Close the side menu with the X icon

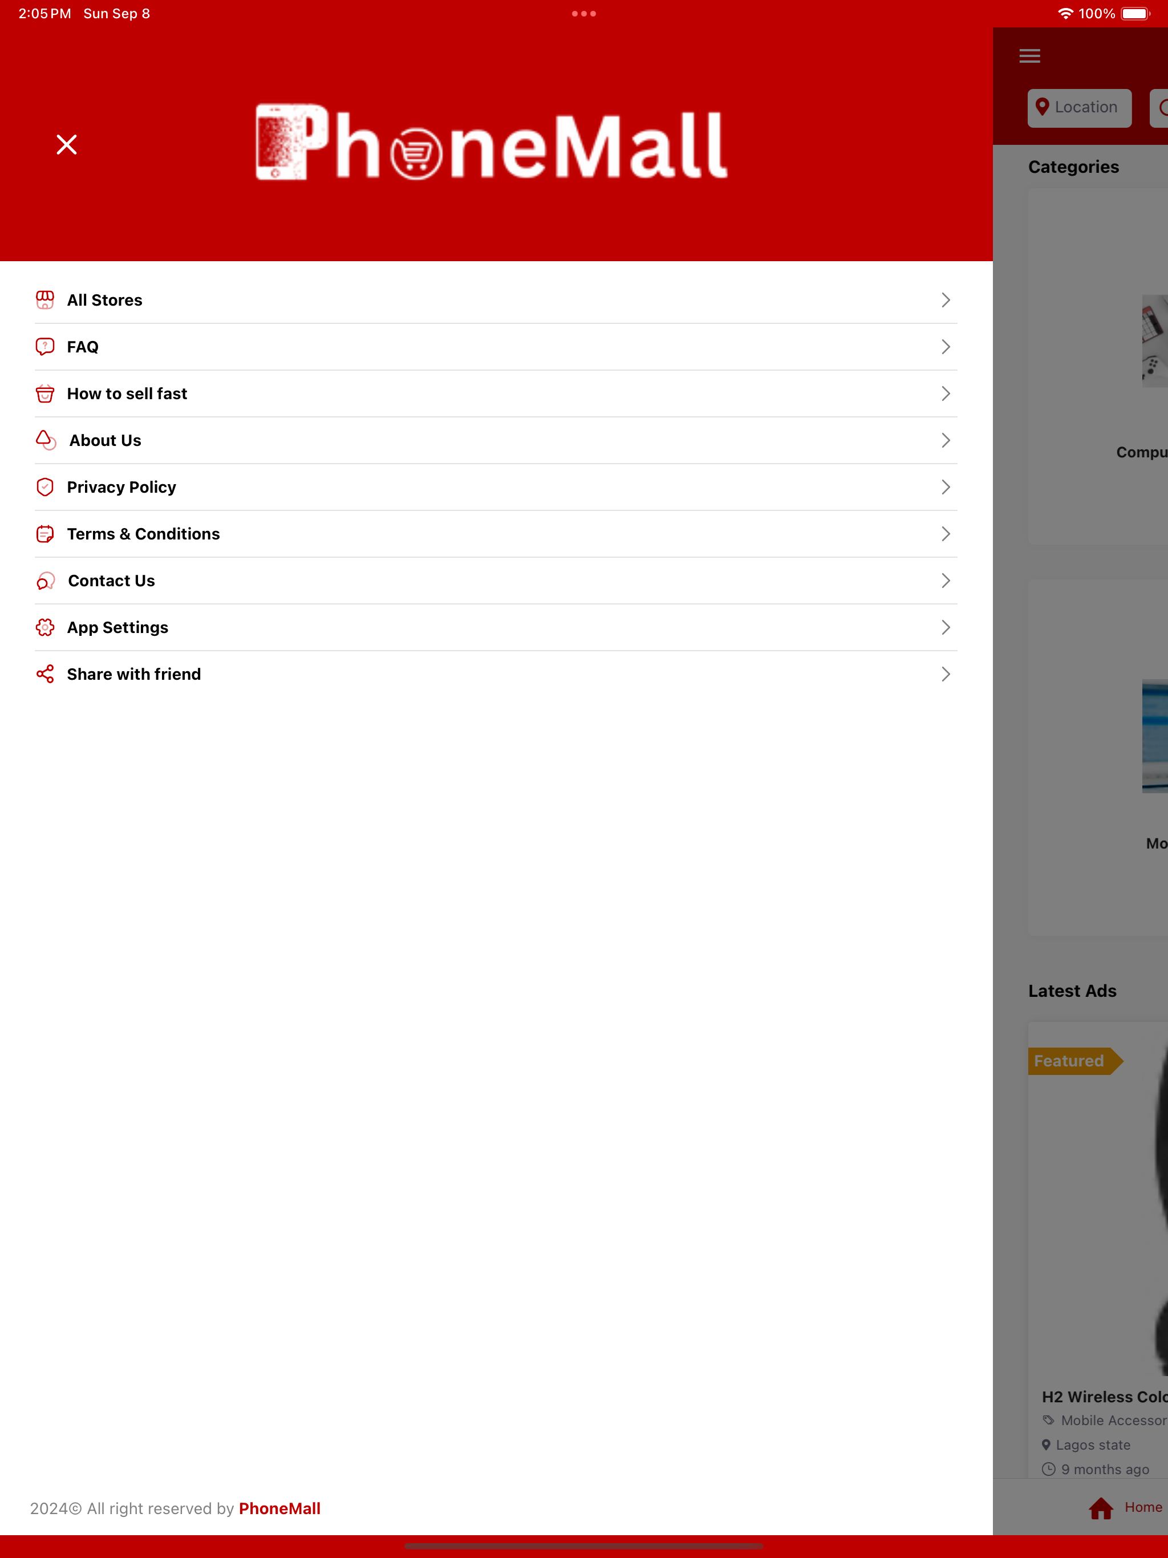click(x=67, y=144)
